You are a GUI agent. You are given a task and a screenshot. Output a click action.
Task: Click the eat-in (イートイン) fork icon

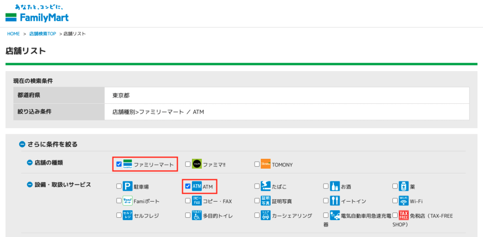[334, 201]
